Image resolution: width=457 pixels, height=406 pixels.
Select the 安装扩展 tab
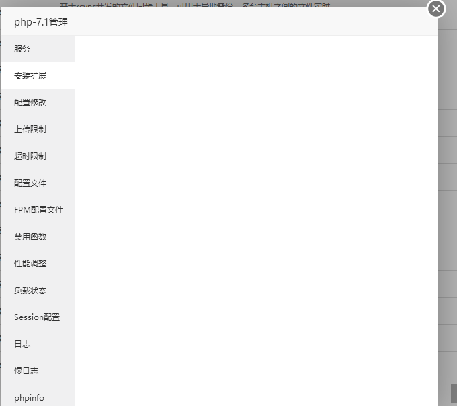tap(38, 76)
